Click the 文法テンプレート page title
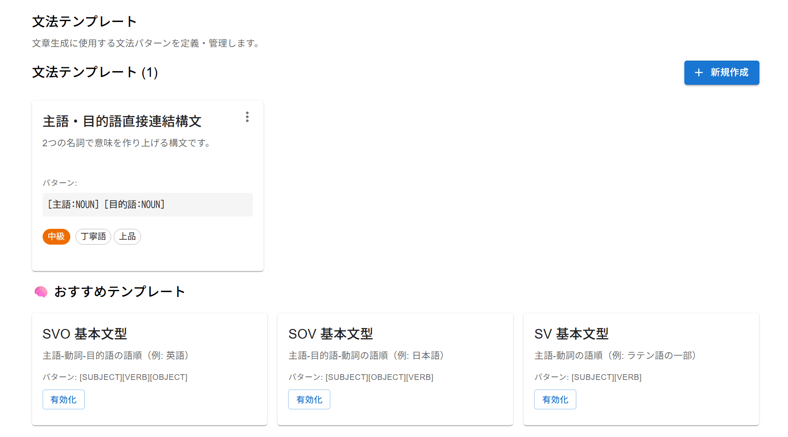788x437 pixels. 84,22
